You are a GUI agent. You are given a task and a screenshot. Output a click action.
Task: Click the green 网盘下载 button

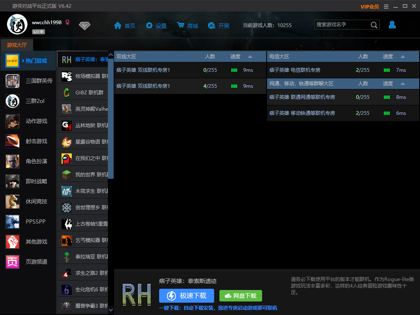click(240, 296)
